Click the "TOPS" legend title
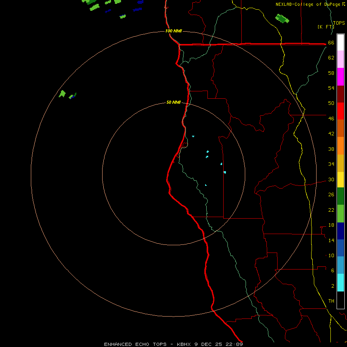 pyautogui.click(x=339, y=23)
